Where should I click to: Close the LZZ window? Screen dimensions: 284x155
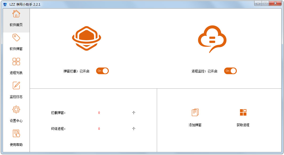(x=275, y=3)
